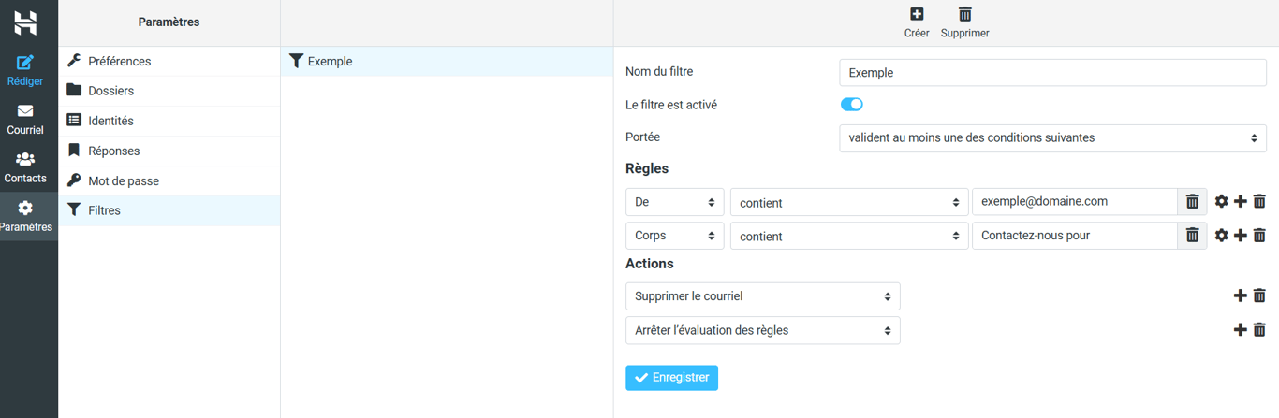Viewport: 1279px width, 418px height.
Task: Open the Mot de passe section
Action: click(x=123, y=181)
